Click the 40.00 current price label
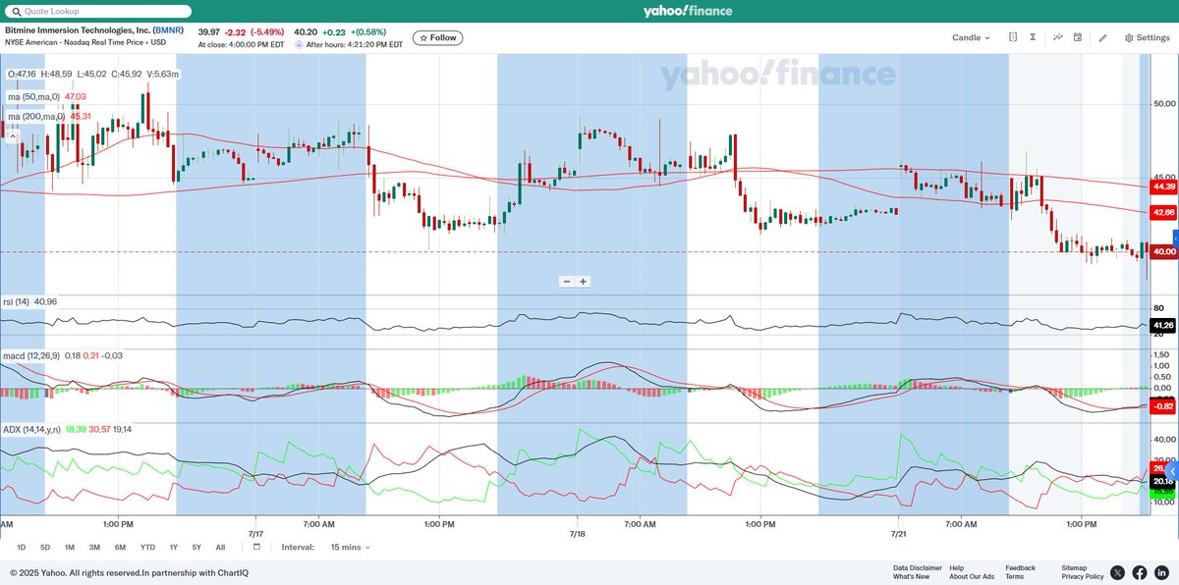The image size is (1179, 585). (1164, 252)
